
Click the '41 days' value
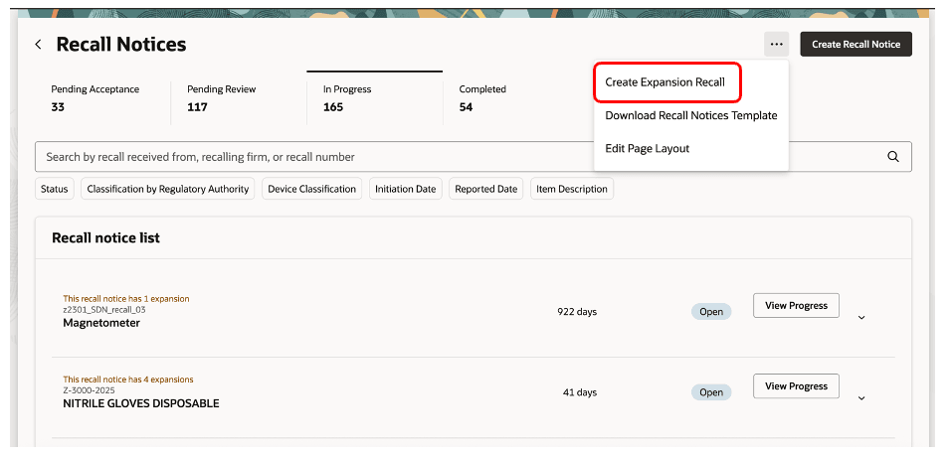[x=580, y=392]
